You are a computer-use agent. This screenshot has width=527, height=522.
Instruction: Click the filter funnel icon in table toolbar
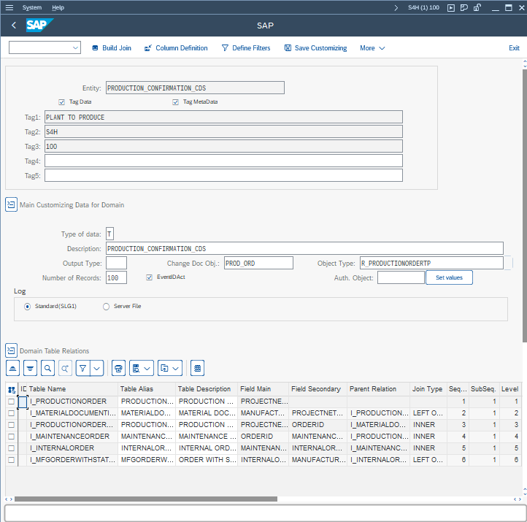tap(83, 368)
